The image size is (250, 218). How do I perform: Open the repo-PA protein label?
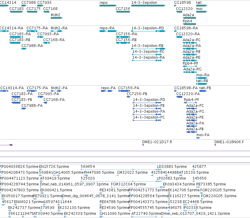click(108, 88)
